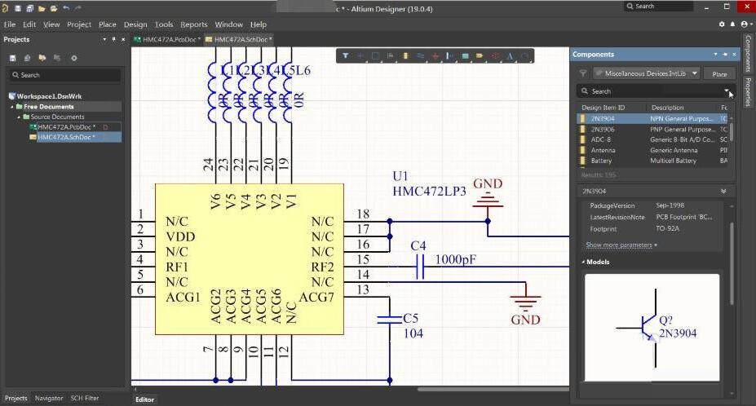Open the Place menu
756x406 pixels.
coord(107,24)
